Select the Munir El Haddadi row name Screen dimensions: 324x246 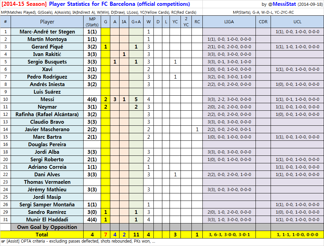tap(47, 220)
